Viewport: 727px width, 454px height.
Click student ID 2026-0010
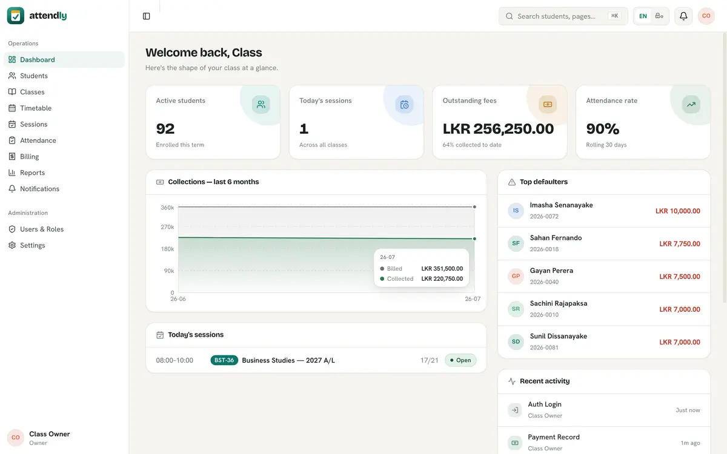click(544, 315)
